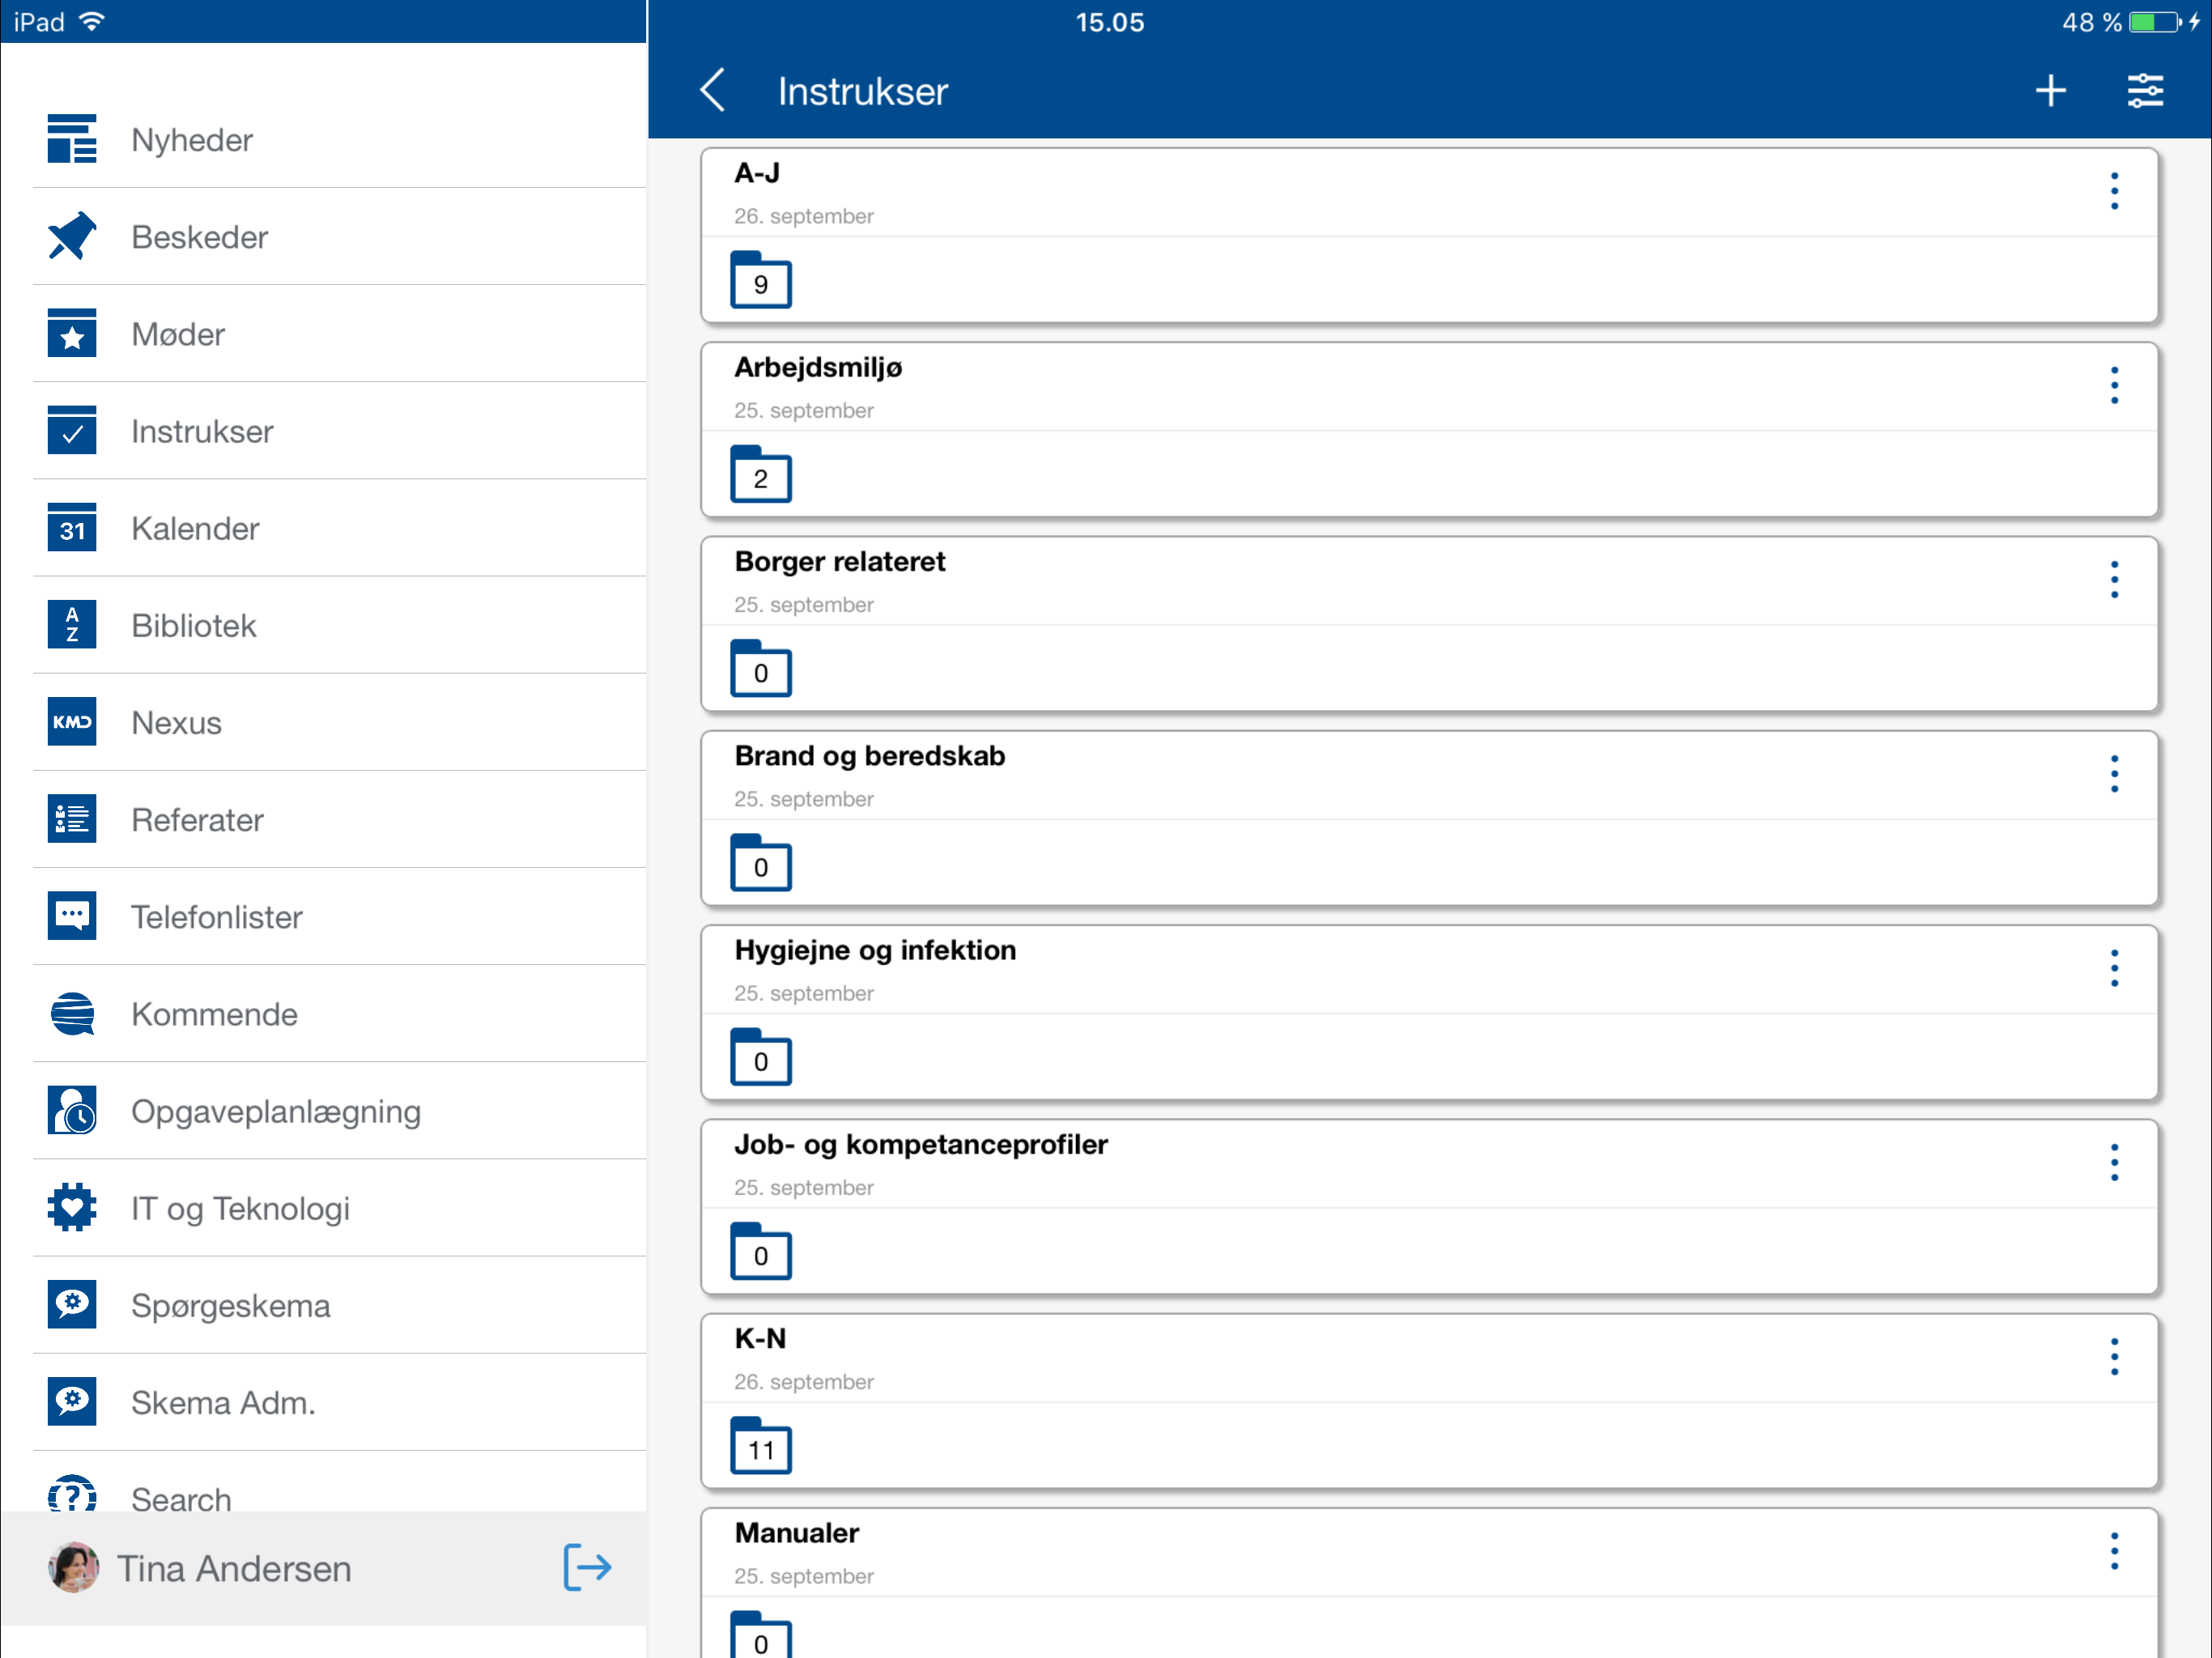This screenshot has height=1658, width=2212.
Task: Show more options for Manualer card
Action: click(x=2113, y=1550)
